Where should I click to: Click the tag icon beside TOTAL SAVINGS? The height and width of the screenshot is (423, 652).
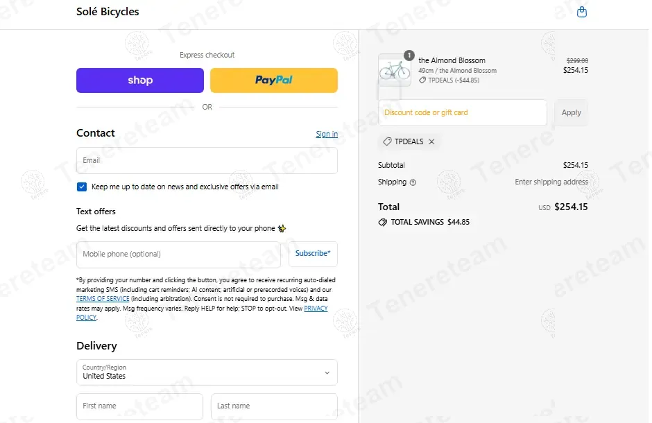[382, 223]
